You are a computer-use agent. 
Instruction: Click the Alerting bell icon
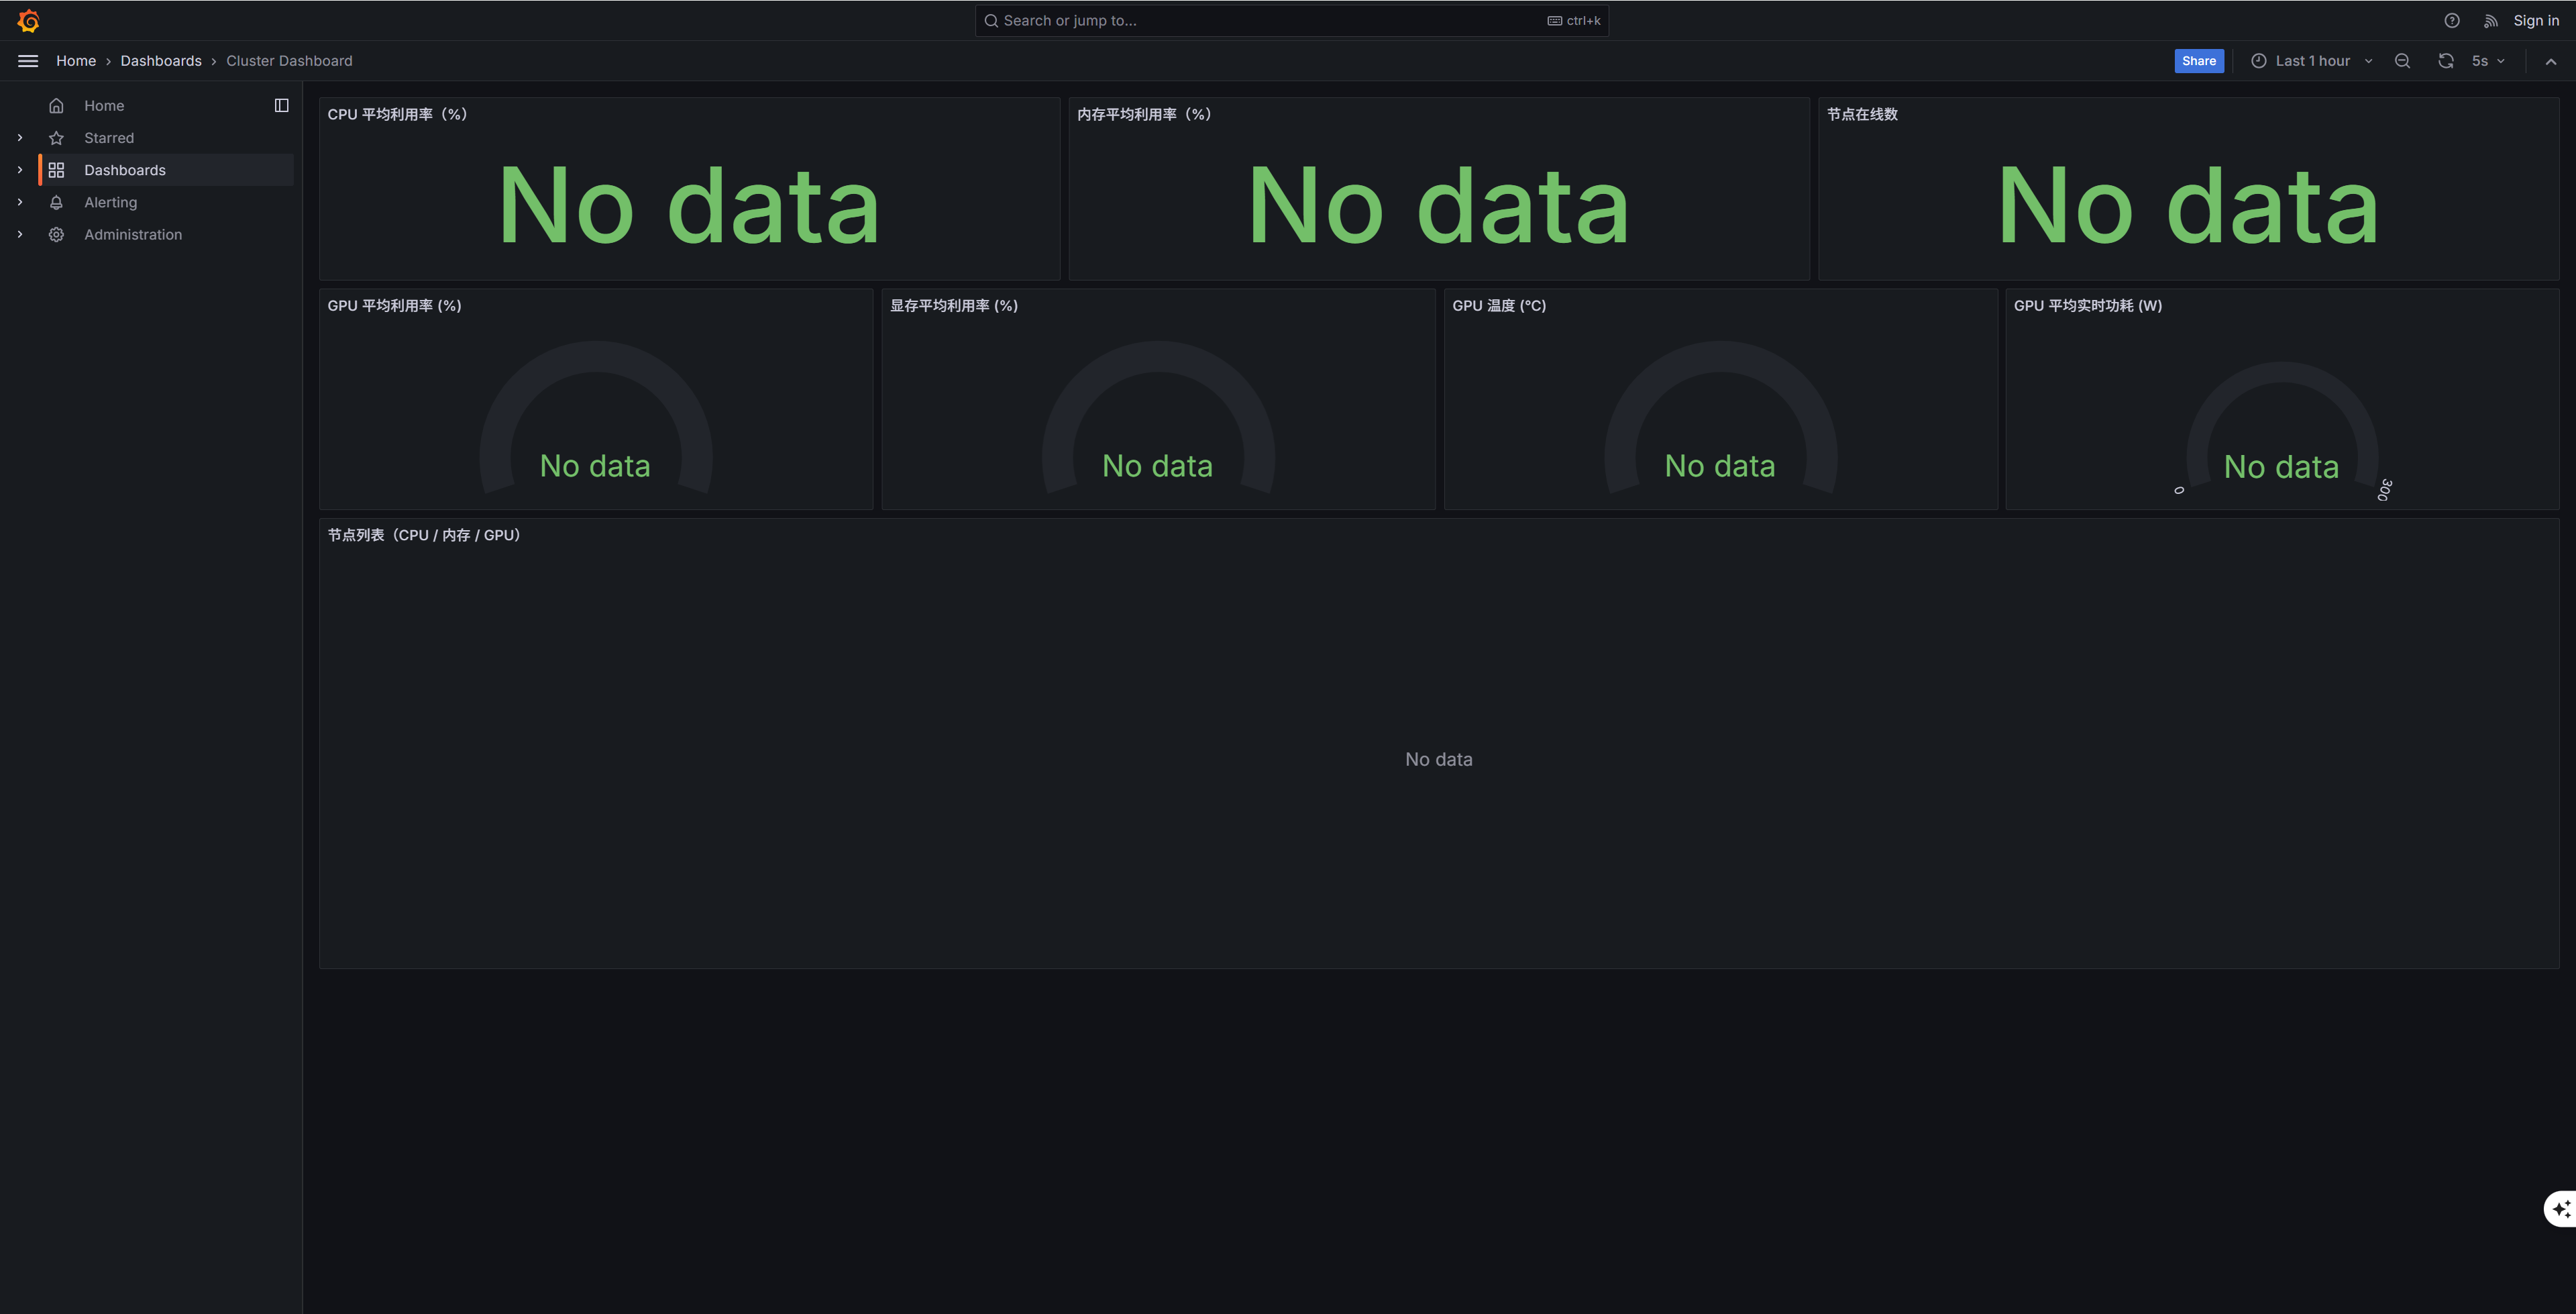[57, 202]
